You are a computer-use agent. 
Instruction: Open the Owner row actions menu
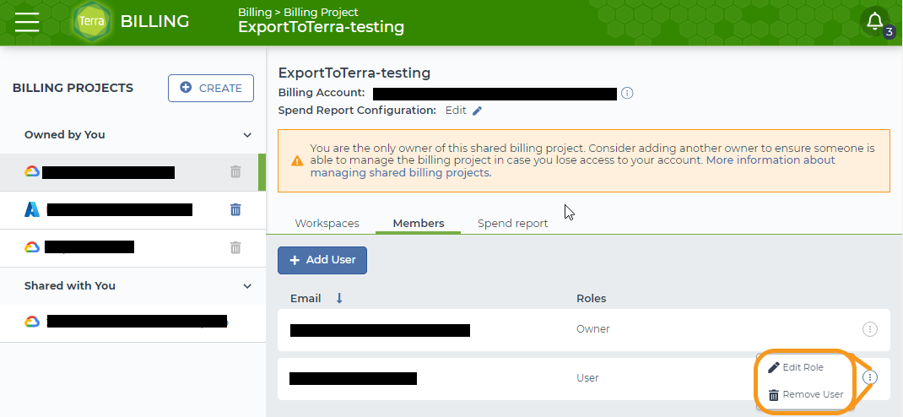tap(869, 329)
